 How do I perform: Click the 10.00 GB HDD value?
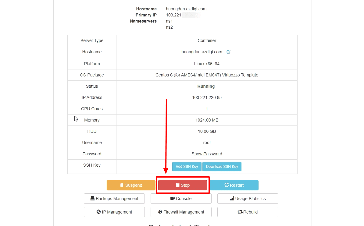point(207,131)
